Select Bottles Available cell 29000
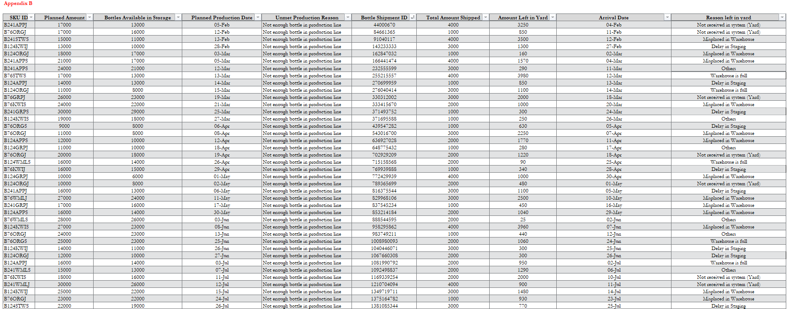 [138, 112]
